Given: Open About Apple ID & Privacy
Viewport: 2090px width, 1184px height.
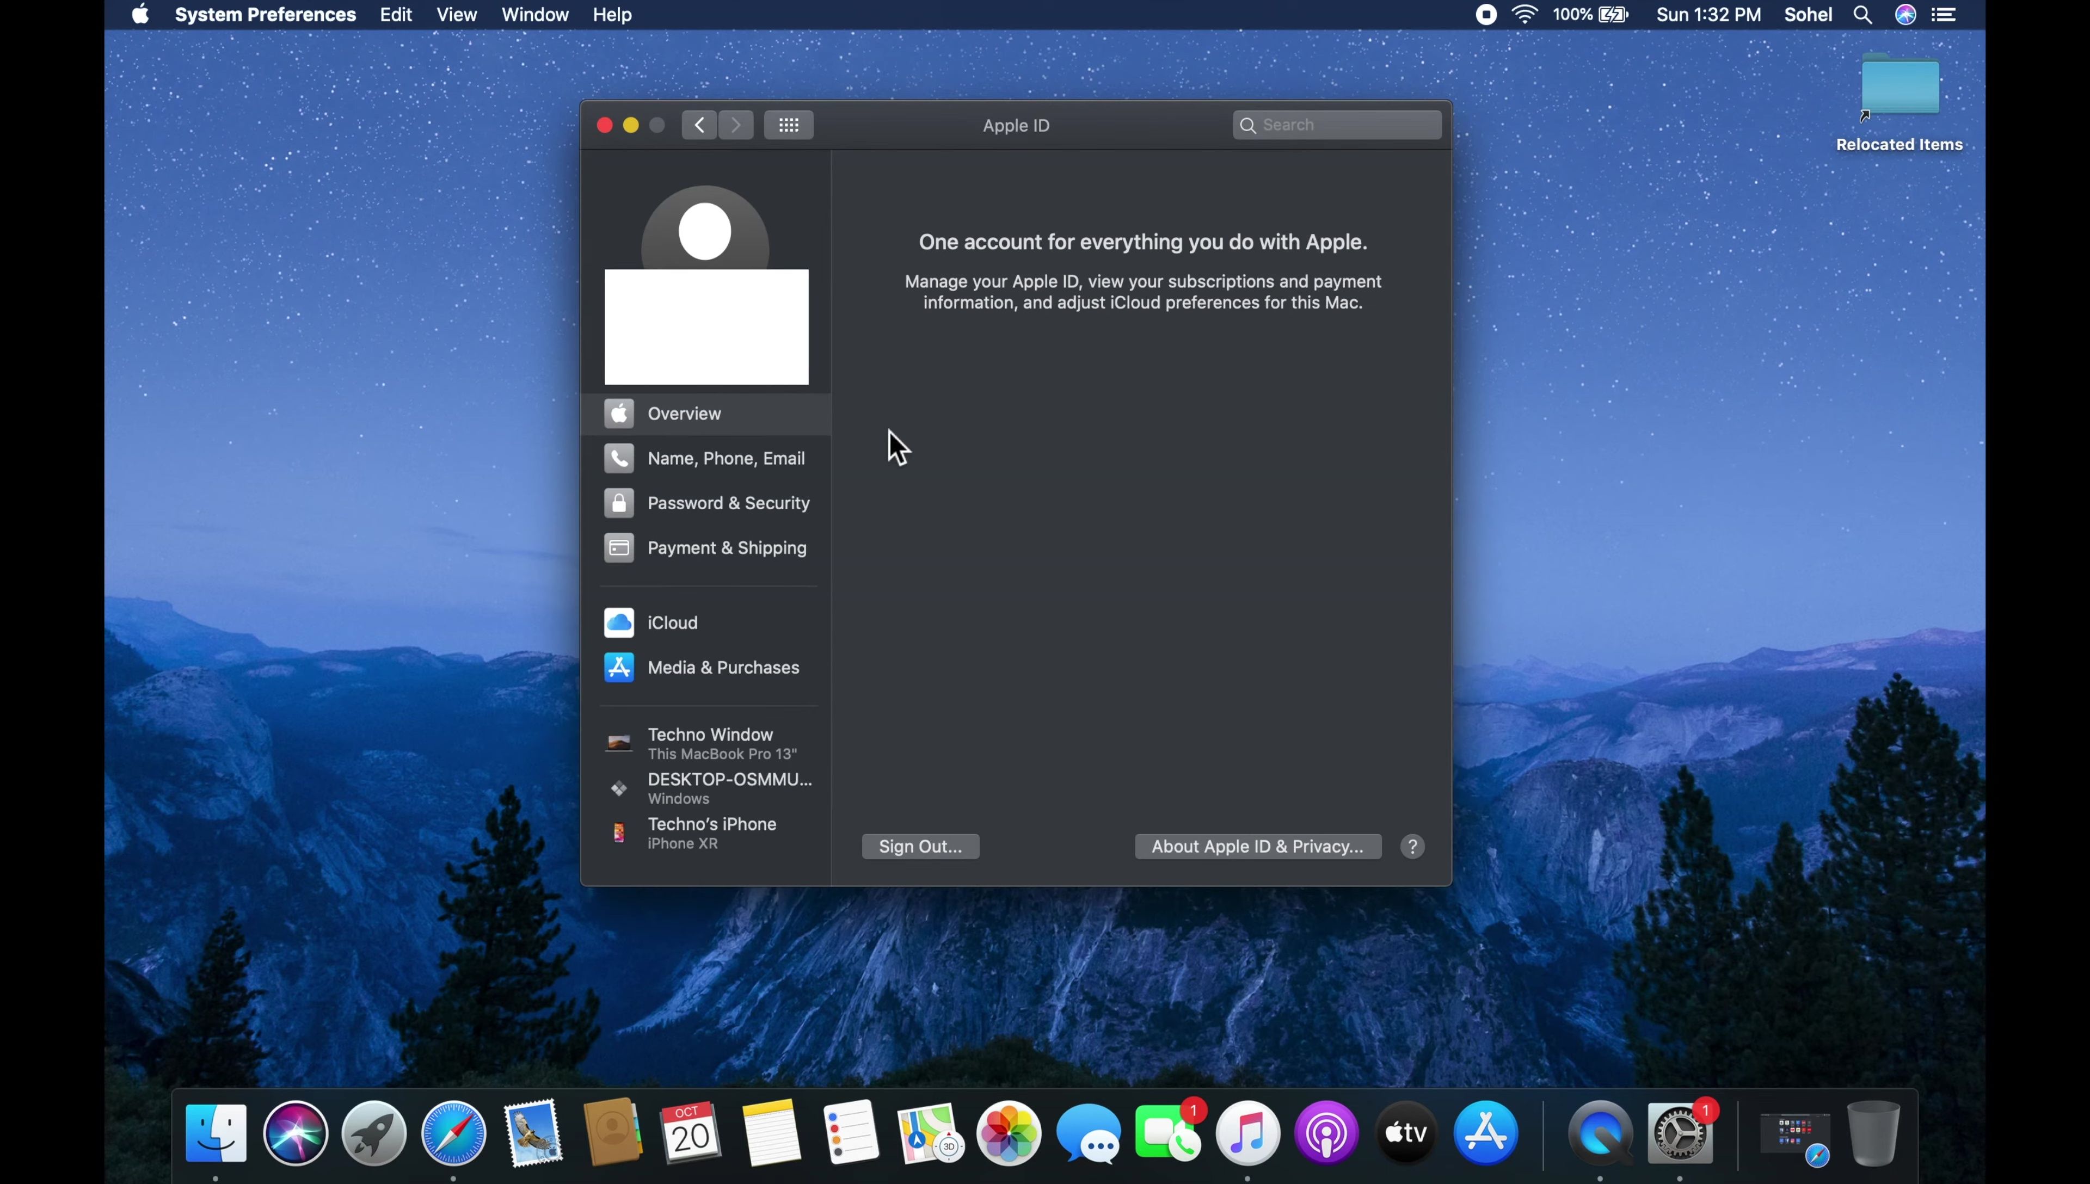Looking at the screenshot, I should 1258,847.
